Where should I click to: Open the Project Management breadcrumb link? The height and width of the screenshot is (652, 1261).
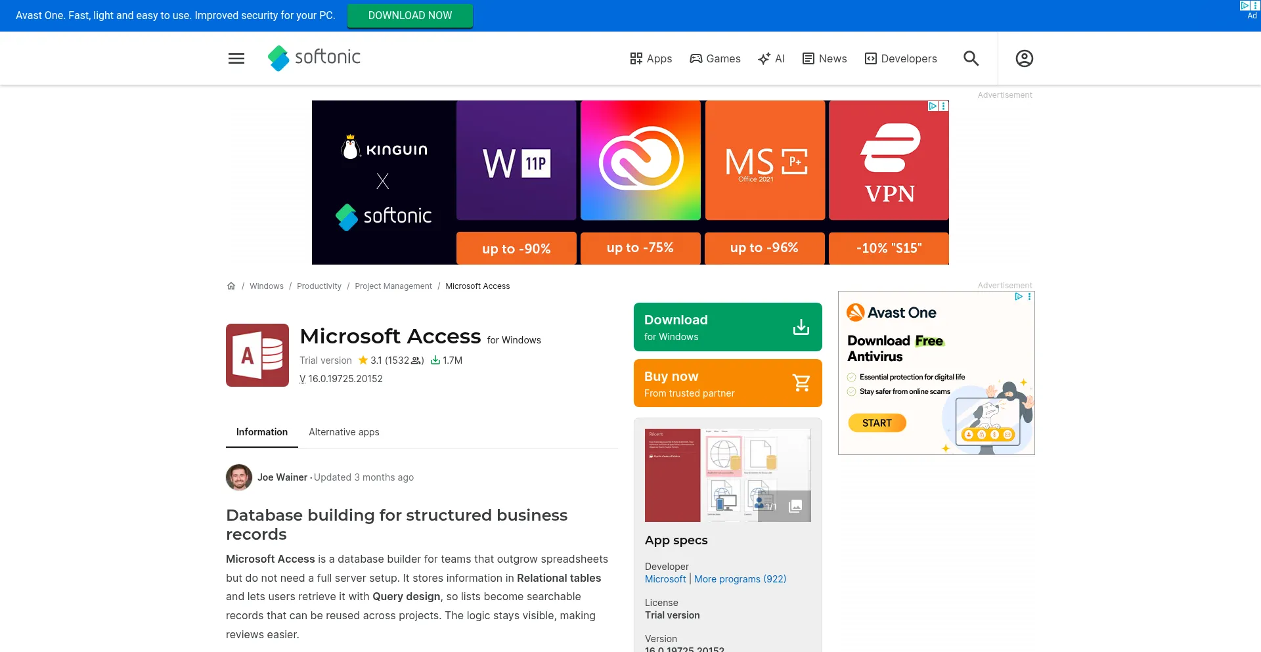393,286
